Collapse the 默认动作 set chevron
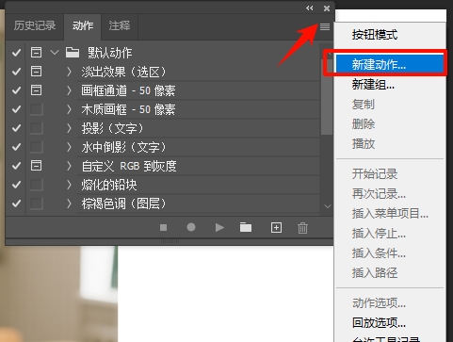Screen dimensions: 453x342 coord(55,52)
